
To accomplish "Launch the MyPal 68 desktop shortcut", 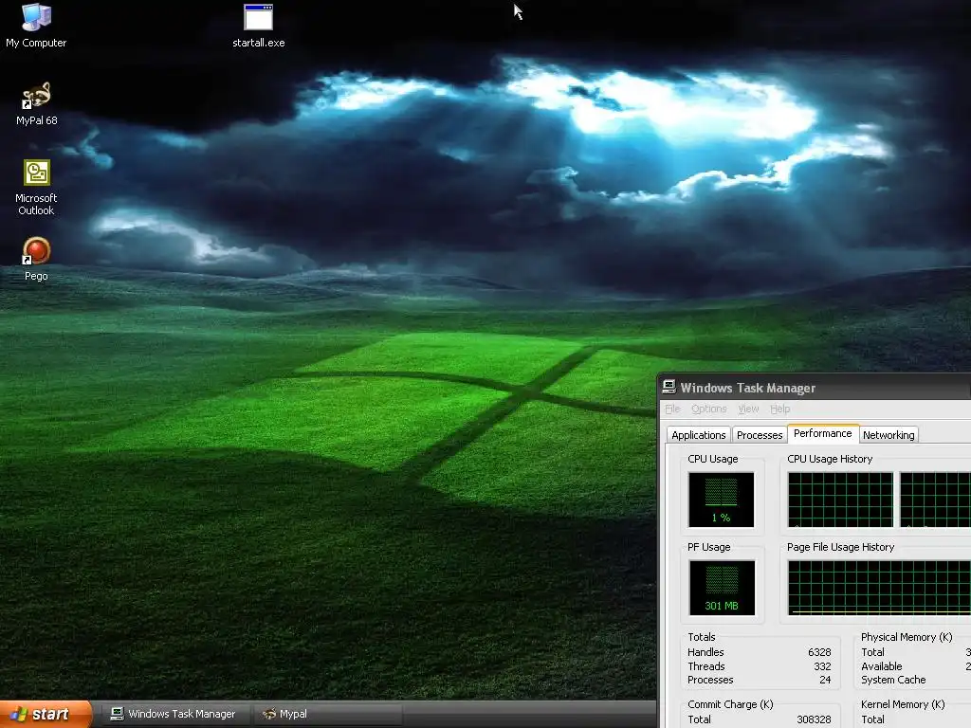I will [36, 103].
